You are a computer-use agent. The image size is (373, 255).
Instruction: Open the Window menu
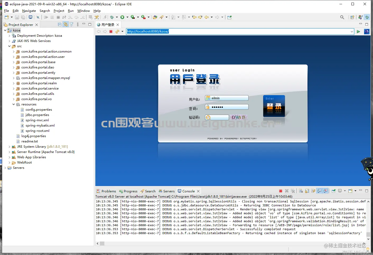(x=83, y=11)
